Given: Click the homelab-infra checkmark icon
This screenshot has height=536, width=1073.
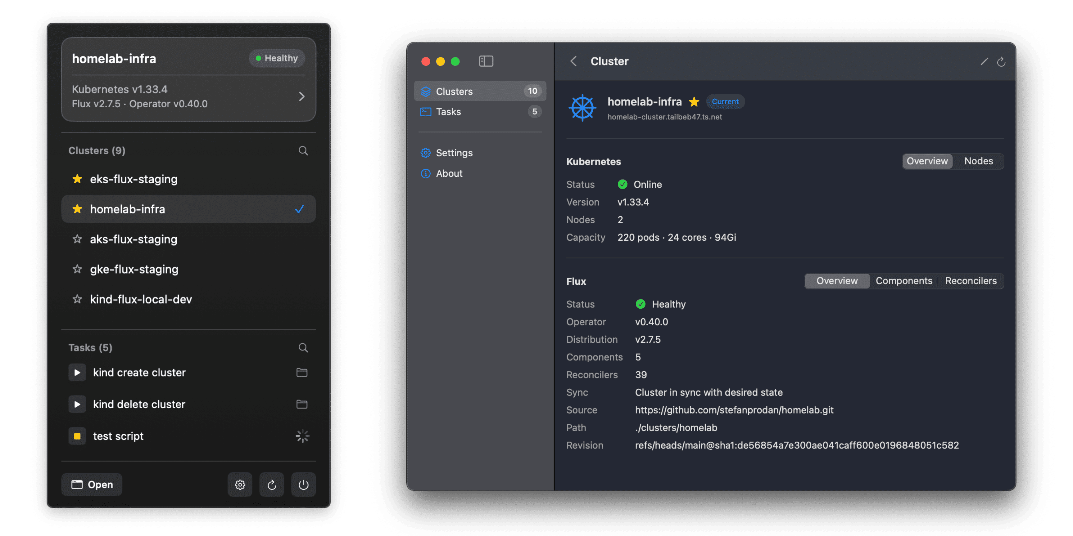Looking at the screenshot, I should pos(299,209).
